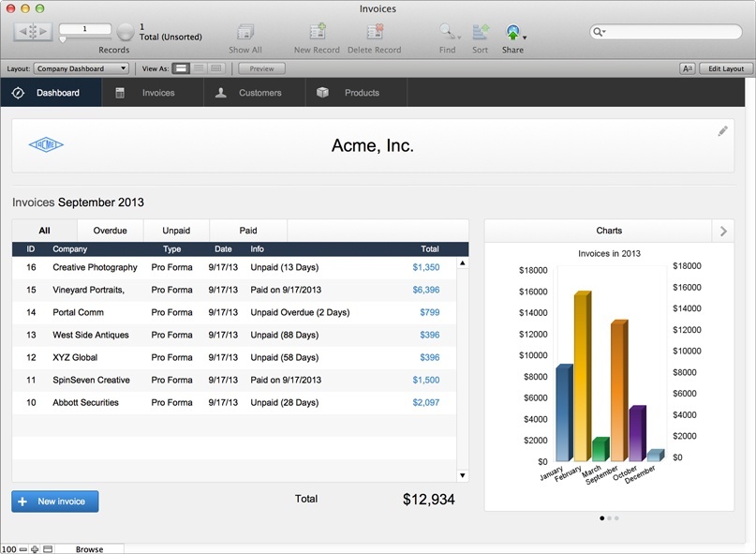This screenshot has height=554, width=756.
Task: Switch to List view
Action: [199, 68]
